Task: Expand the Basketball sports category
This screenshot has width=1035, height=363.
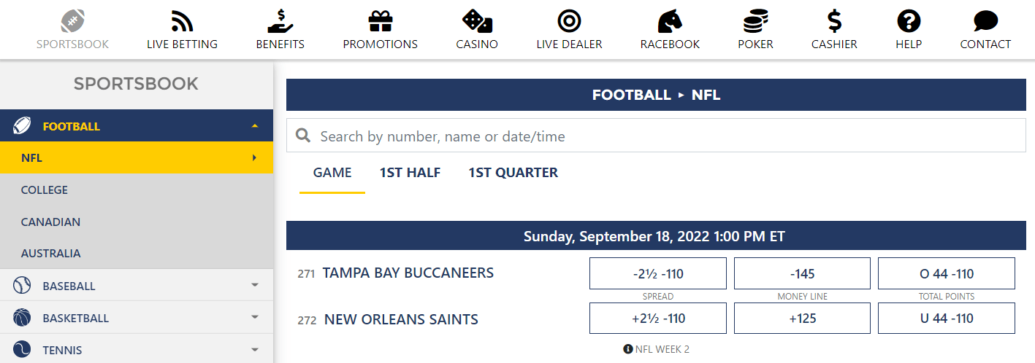Action: point(254,318)
